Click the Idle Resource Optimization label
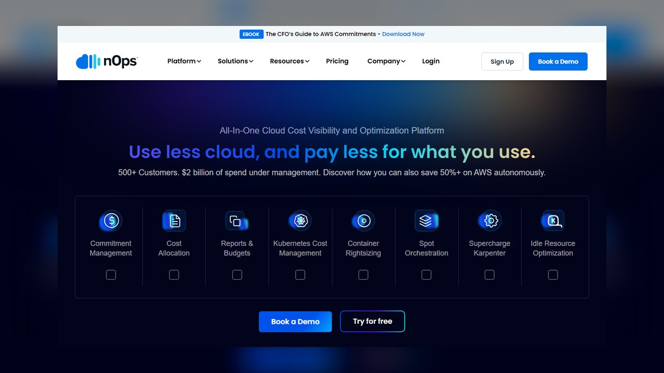Viewport: 664px width, 373px height. [553, 248]
